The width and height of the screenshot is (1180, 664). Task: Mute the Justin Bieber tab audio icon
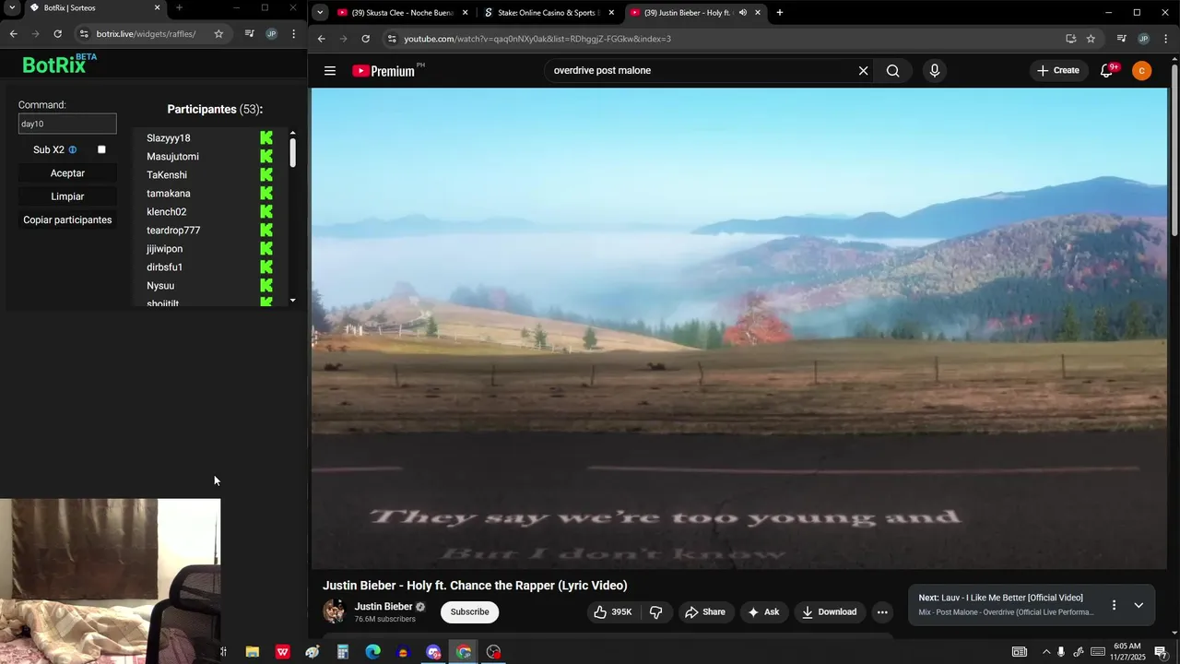[742, 13]
